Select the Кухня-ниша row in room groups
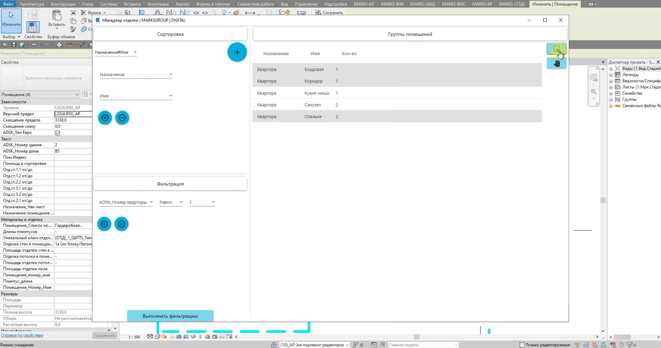 (317, 93)
